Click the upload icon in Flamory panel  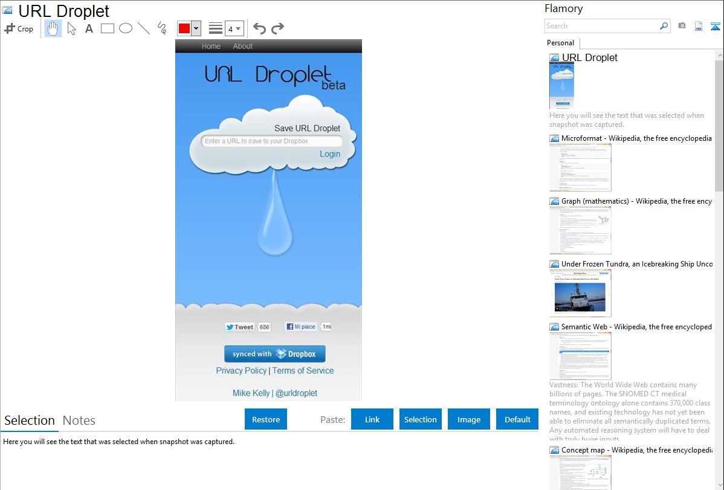click(715, 26)
